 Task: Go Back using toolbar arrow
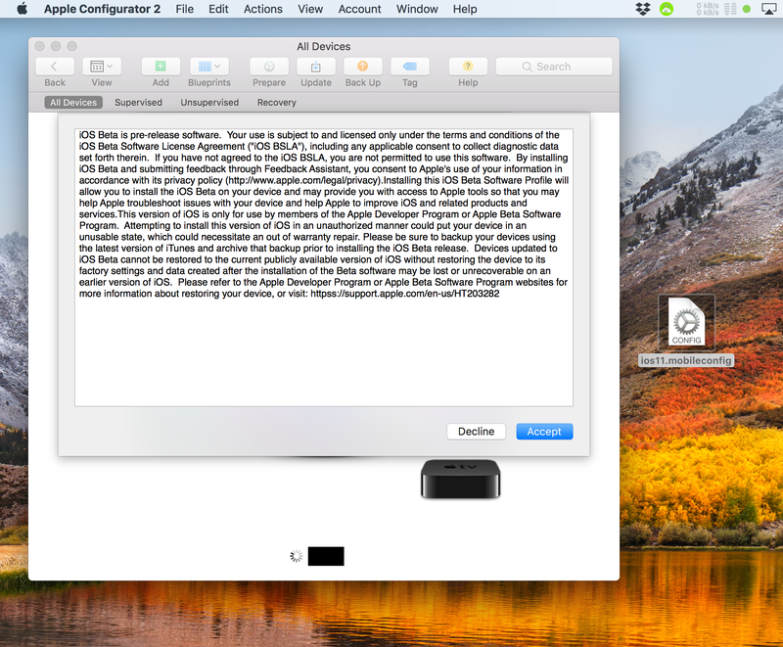pos(55,67)
